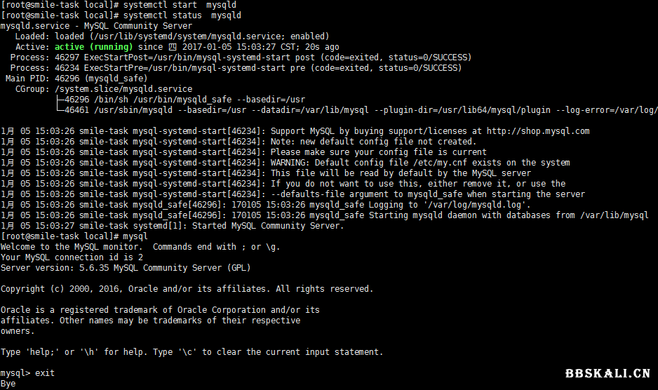Click the BBSKALI.CN watermark text

coord(607,373)
